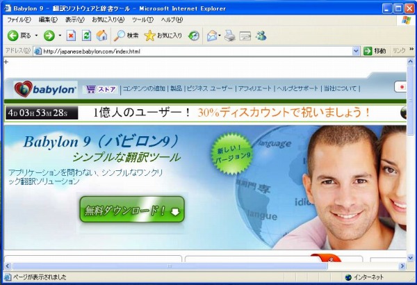Click the Stop loading icon
Screen dimensions: 417x285
[x=71, y=35]
